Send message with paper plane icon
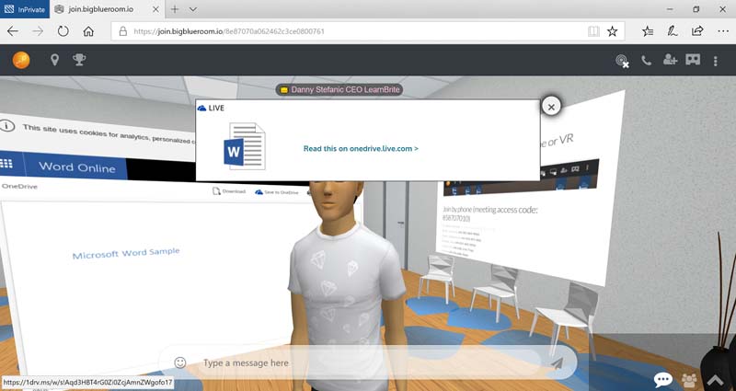The width and height of the screenshot is (736, 391). (x=557, y=362)
